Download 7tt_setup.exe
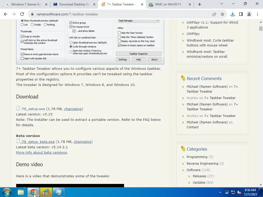The image size is (263, 197). click(33, 109)
